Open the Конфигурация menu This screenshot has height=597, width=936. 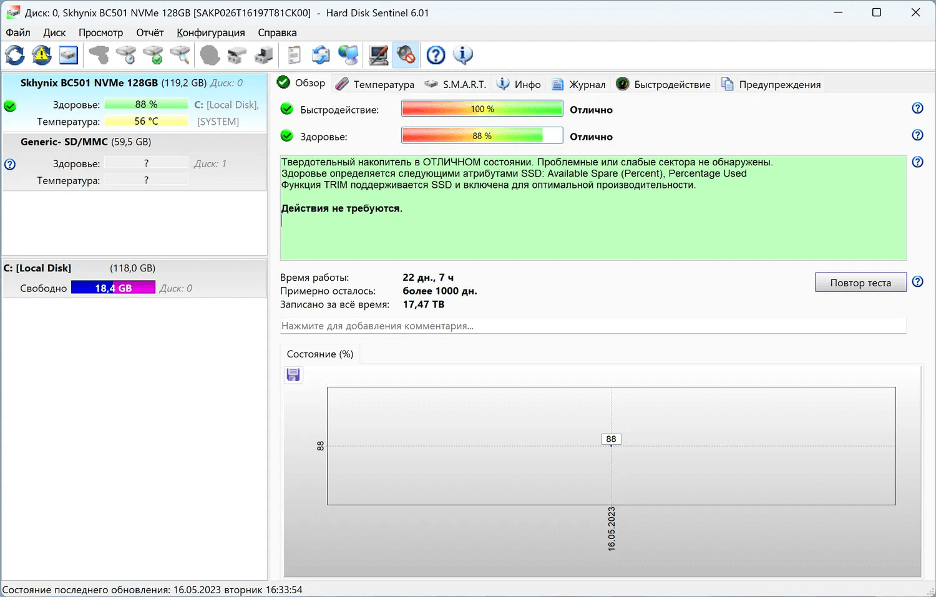tap(210, 32)
